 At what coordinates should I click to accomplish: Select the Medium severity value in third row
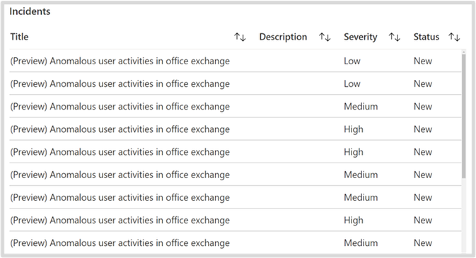click(x=361, y=107)
